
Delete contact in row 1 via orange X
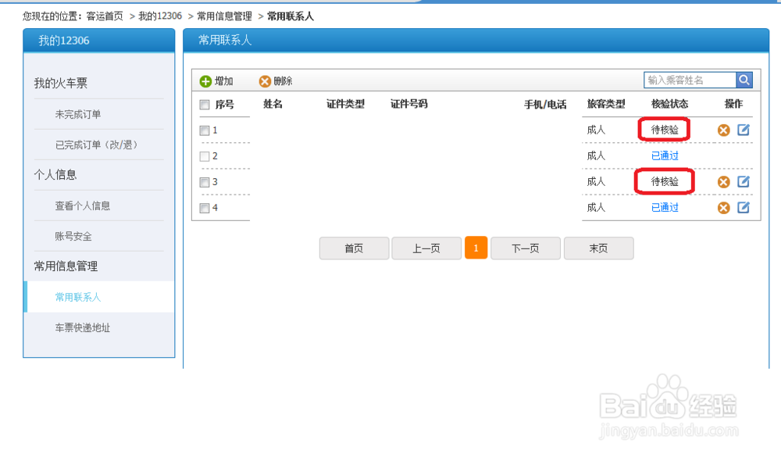click(x=724, y=130)
